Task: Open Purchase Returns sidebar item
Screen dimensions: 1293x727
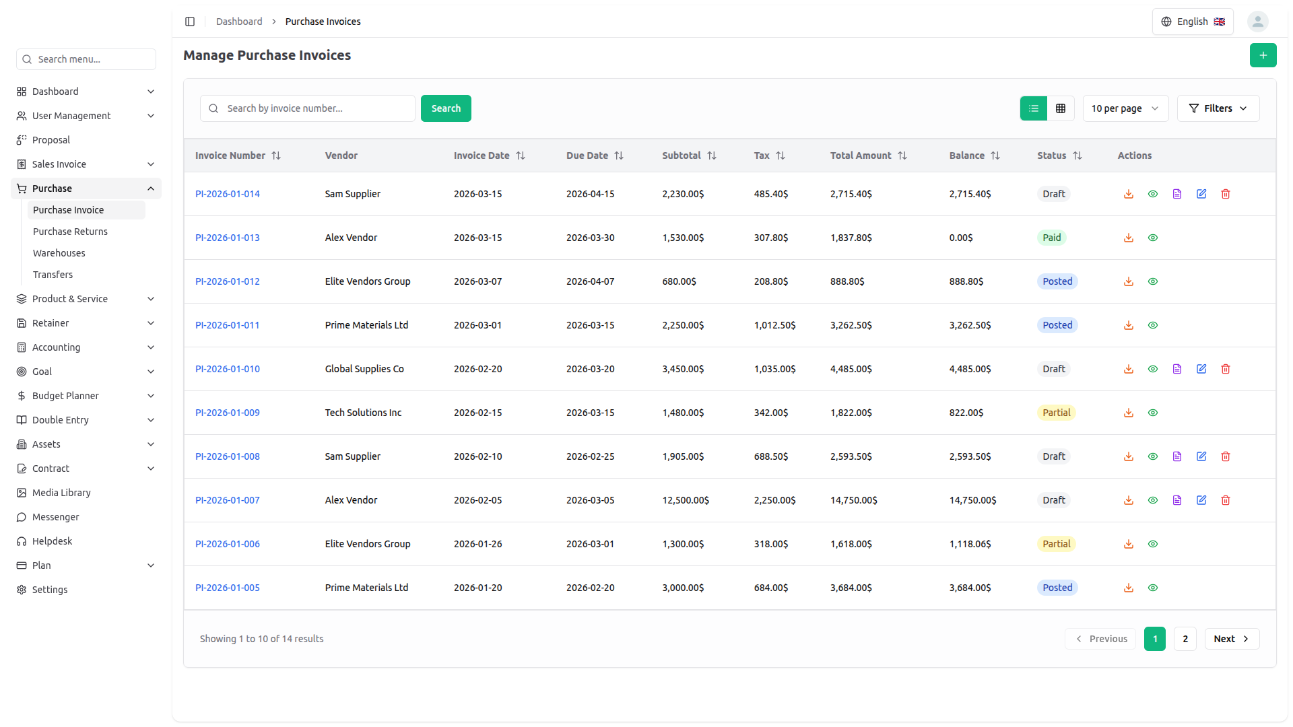Action: [70, 232]
